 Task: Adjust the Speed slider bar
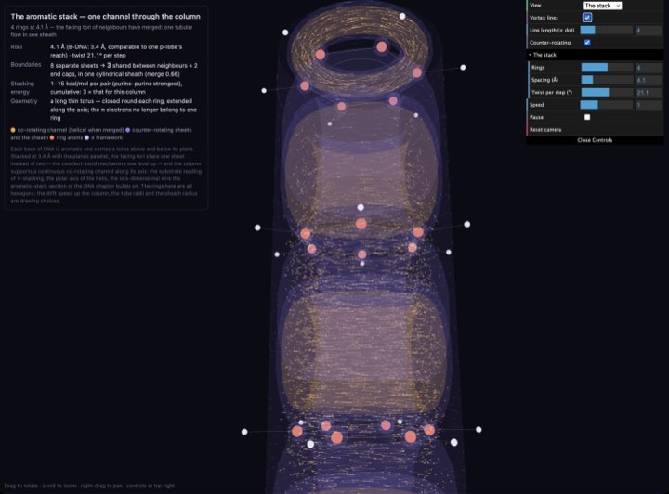pyautogui.click(x=607, y=104)
